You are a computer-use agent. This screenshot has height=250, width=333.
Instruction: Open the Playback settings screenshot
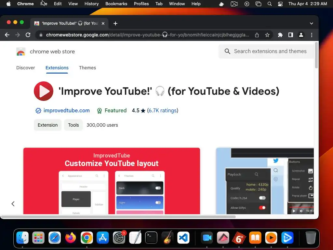tap(265, 181)
